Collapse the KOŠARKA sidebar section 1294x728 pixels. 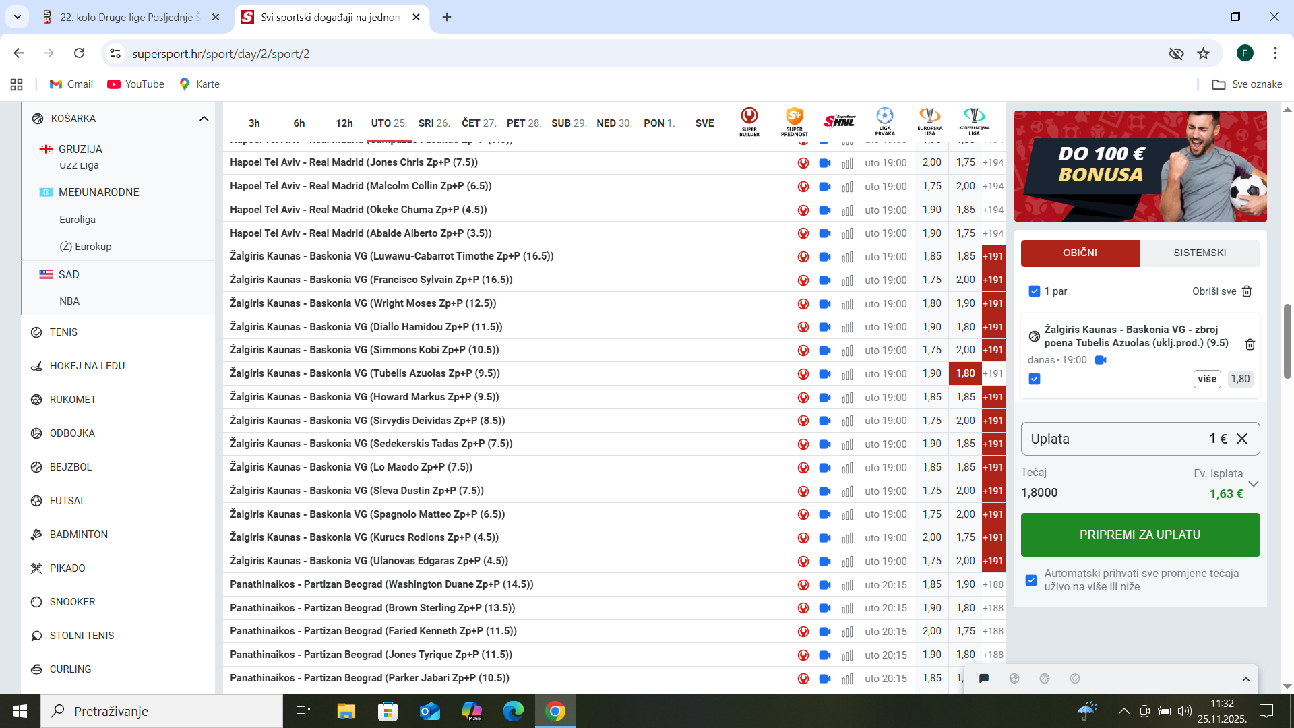204,119
